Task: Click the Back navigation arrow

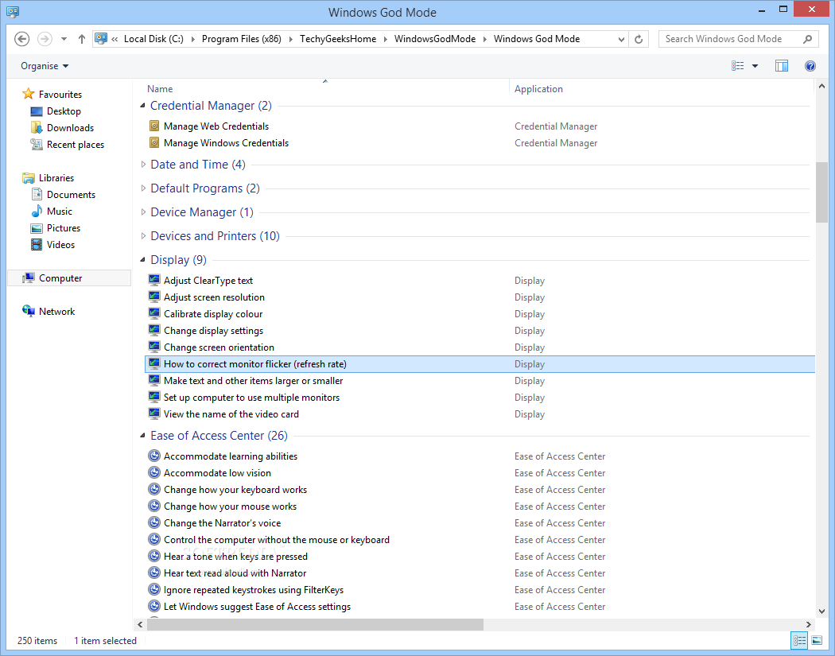Action: click(x=21, y=39)
